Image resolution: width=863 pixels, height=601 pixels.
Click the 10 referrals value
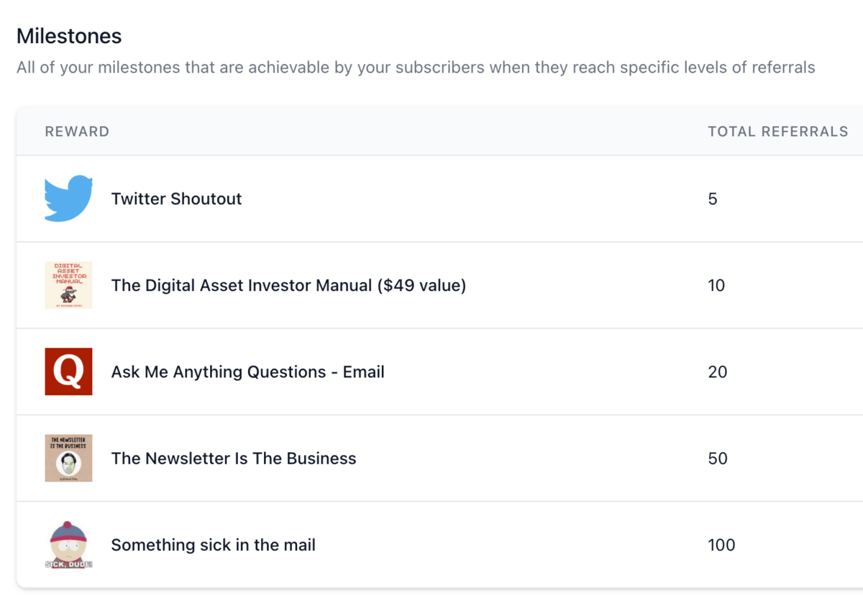pyautogui.click(x=716, y=285)
